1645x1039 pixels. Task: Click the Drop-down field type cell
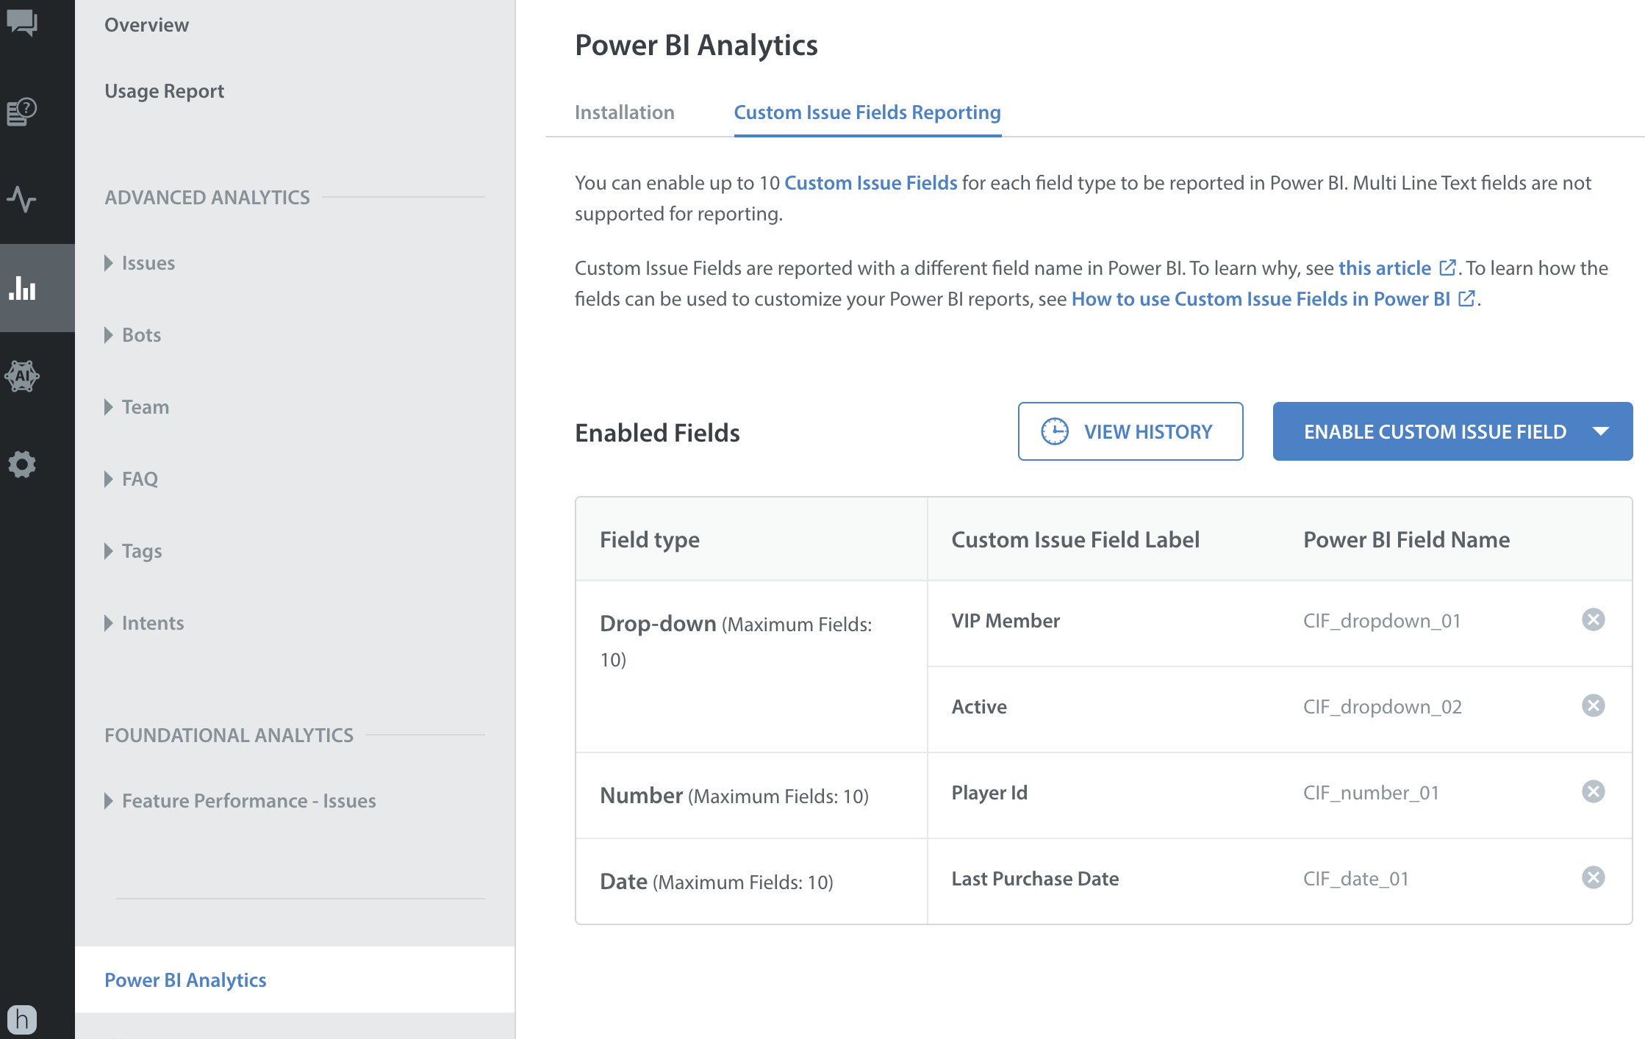751,666
